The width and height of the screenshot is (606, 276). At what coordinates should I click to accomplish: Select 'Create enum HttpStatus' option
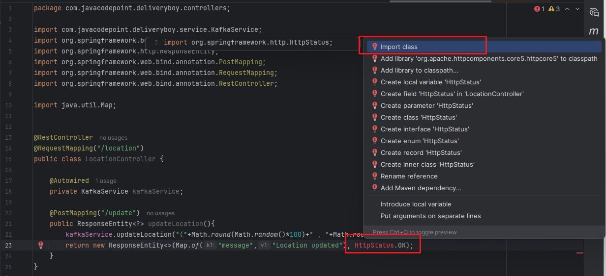(420, 141)
